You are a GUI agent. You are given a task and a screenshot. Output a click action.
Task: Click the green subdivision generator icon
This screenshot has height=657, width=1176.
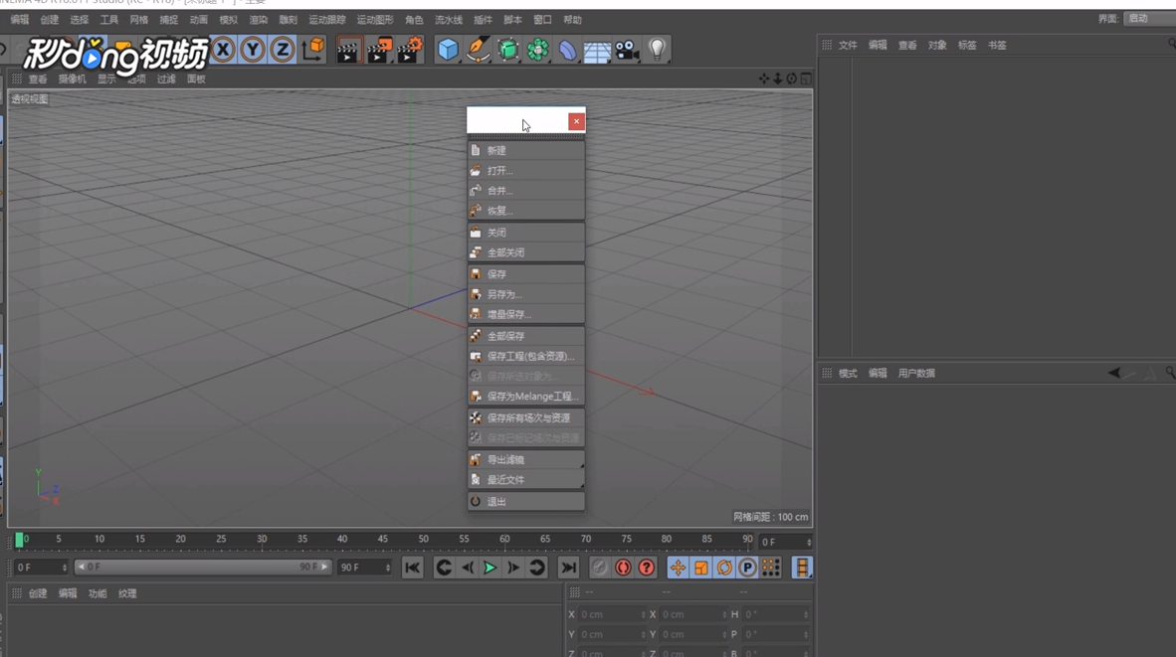click(x=507, y=50)
